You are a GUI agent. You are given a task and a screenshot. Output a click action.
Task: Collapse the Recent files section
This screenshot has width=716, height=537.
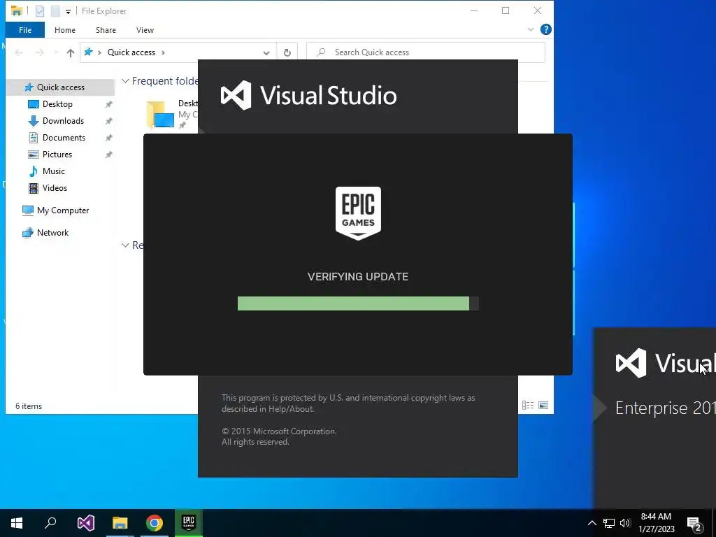tap(125, 245)
